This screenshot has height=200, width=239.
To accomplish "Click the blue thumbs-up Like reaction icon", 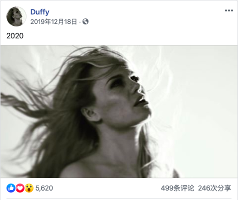I will [11, 188].
